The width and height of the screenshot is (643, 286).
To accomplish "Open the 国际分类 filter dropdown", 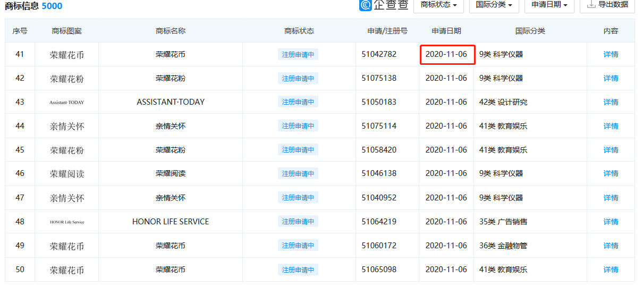I will point(494,5).
